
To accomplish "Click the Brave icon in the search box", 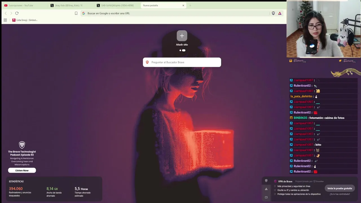I will click(147, 62).
